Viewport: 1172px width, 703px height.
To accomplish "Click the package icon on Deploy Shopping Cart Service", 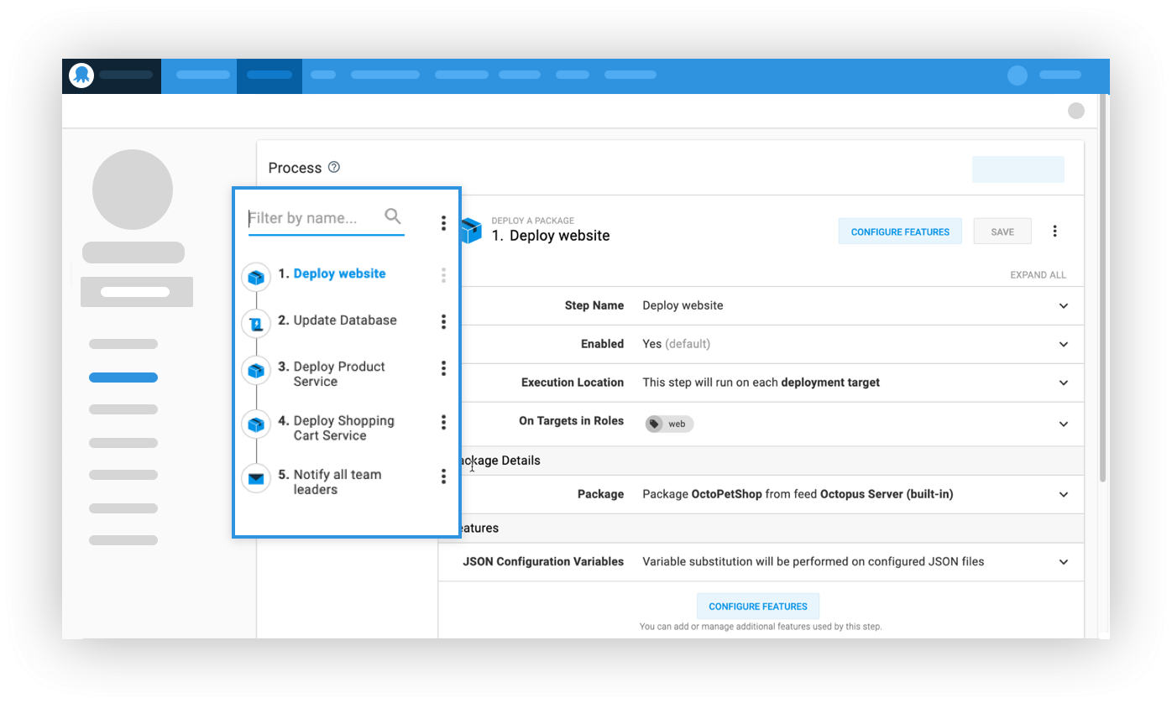I will click(256, 424).
